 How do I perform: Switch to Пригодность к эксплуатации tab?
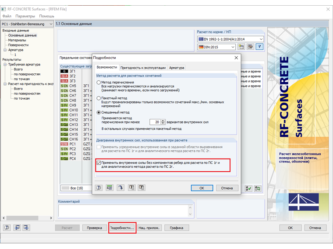click(x=143, y=68)
